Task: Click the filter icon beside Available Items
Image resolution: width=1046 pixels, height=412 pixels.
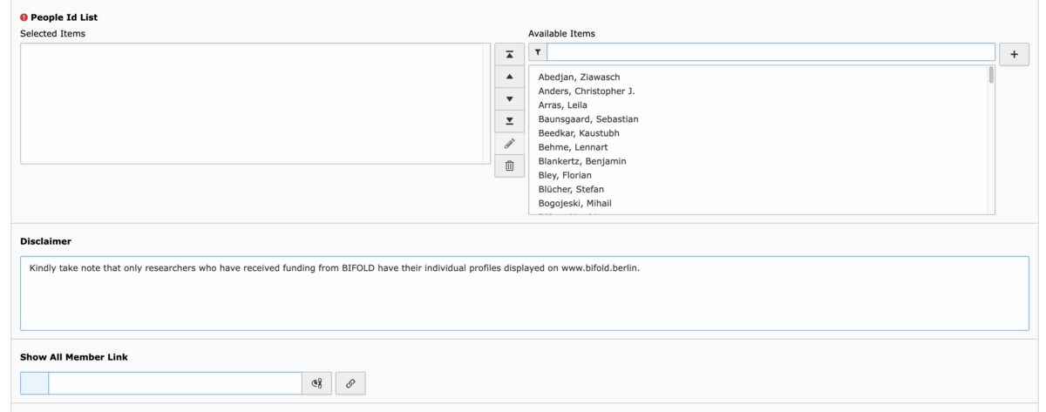Action: pyautogui.click(x=538, y=53)
